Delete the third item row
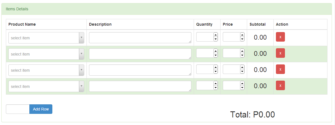The image size is (335, 125). tap(280, 69)
